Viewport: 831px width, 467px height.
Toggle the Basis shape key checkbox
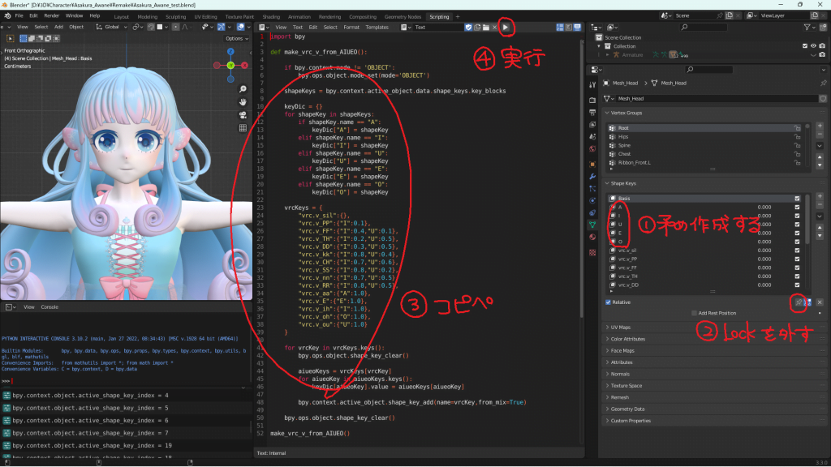(798, 199)
